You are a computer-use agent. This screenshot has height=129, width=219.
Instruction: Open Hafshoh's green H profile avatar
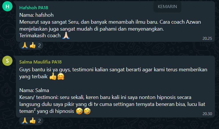click(x=8, y=6)
